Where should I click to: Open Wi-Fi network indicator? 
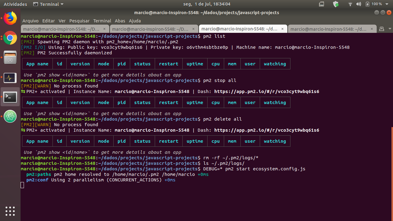[x=350, y=4]
